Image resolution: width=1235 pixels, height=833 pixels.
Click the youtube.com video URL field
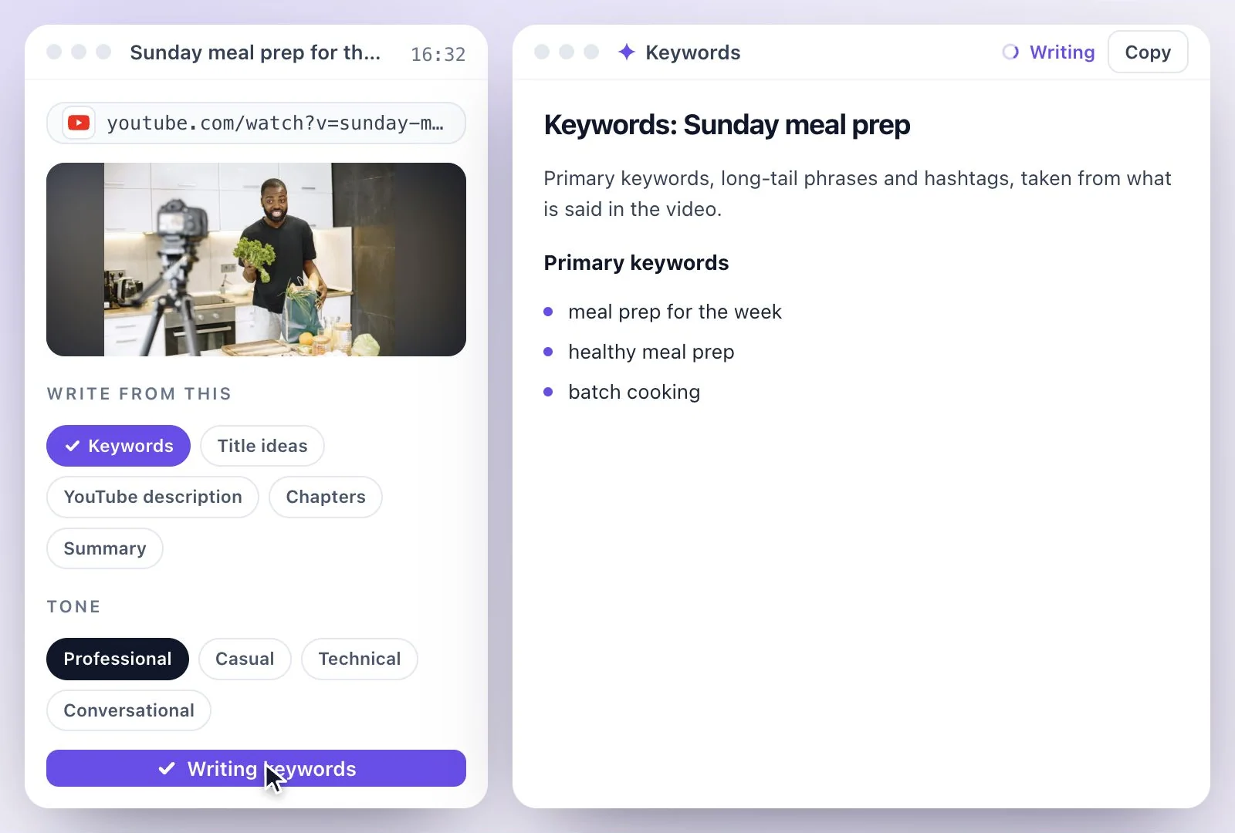click(256, 123)
